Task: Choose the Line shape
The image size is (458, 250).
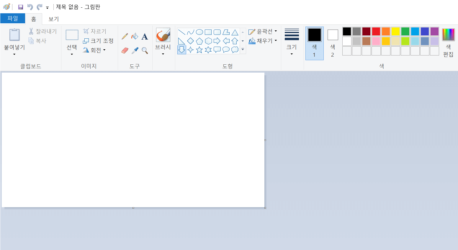Action: (x=182, y=32)
